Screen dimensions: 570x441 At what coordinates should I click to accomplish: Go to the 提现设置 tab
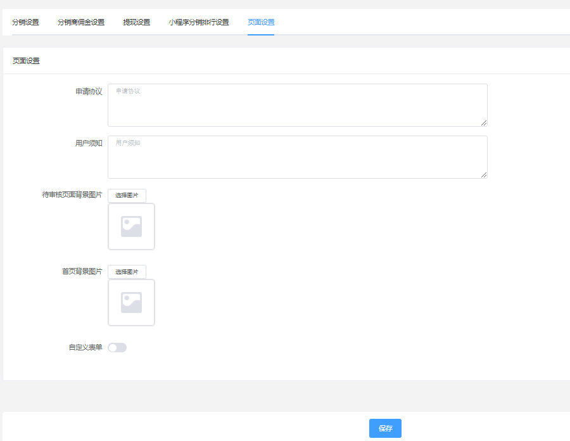pyautogui.click(x=137, y=22)
